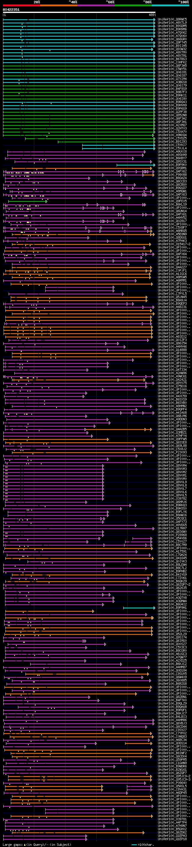Click the AV422351 query label

(11, 10)
